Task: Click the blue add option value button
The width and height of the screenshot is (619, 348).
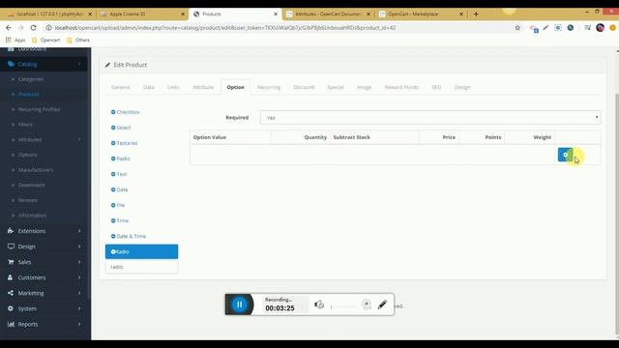Action: point(565,155)
